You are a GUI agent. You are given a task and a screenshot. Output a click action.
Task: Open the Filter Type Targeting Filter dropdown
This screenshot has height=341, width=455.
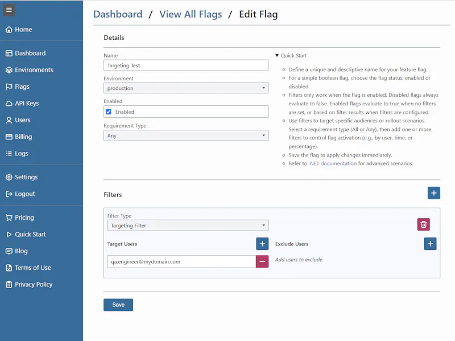[x=188, y=225]
